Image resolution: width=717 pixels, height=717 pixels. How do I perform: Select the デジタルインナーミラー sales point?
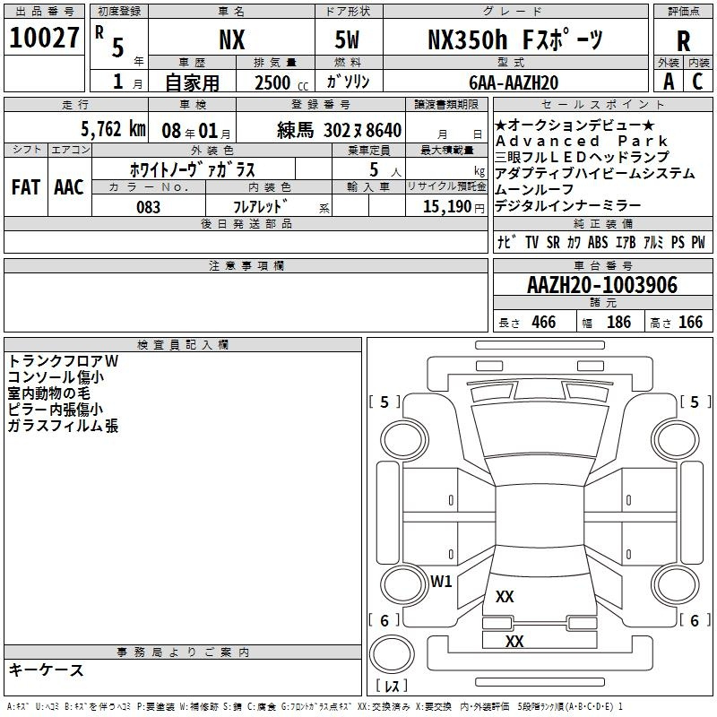[x=567, y=206]
